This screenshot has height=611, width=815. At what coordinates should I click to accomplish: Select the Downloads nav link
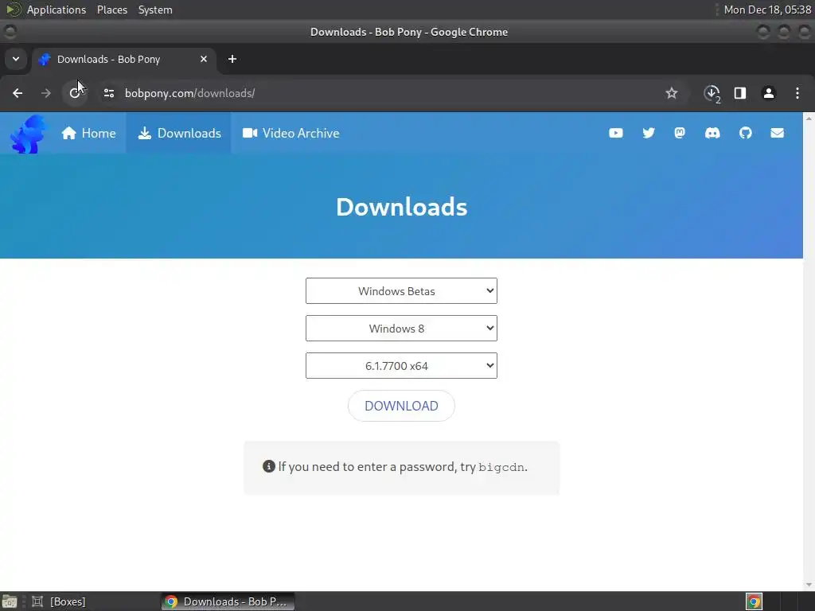pos(179,133)
